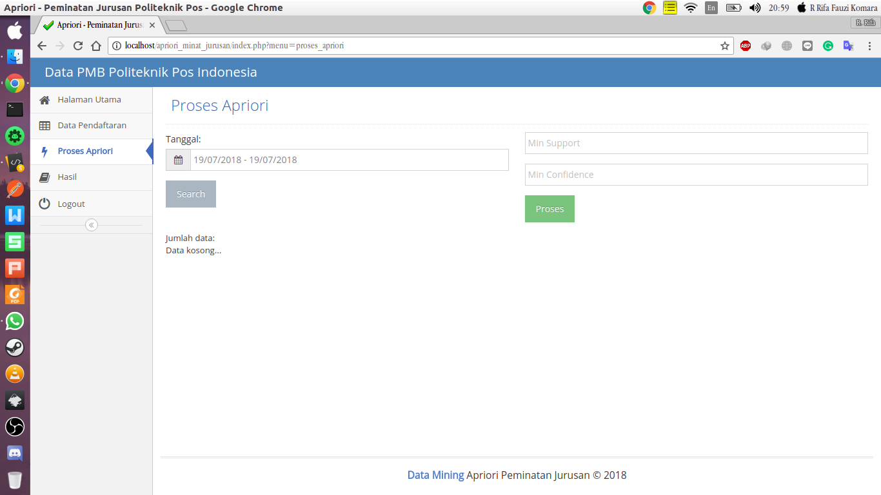Open Trash in the dock
881x495 pixels.
pyautogui.click(x=15, y=480)
